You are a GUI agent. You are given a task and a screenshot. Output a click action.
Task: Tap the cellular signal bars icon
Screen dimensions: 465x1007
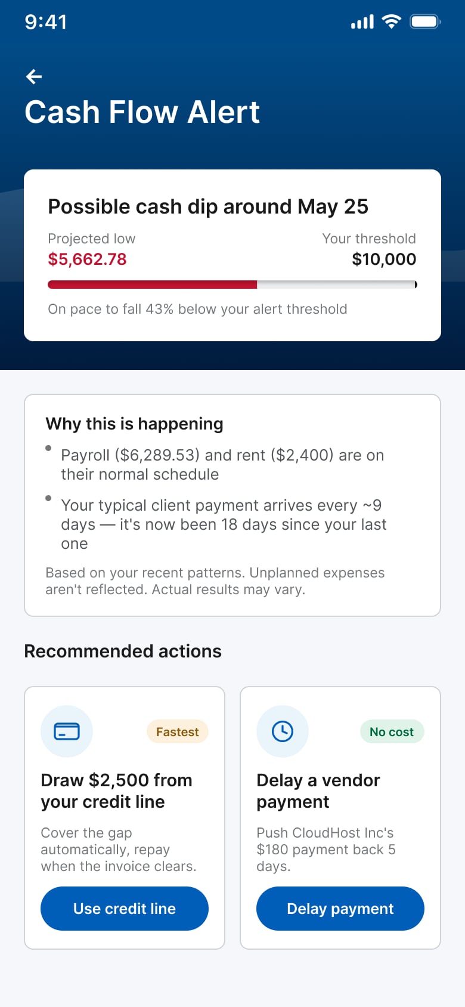(362, 22)
